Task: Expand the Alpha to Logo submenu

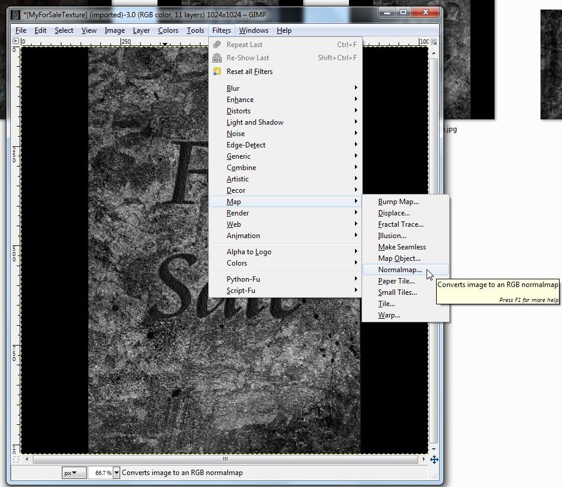Action: 285,252
